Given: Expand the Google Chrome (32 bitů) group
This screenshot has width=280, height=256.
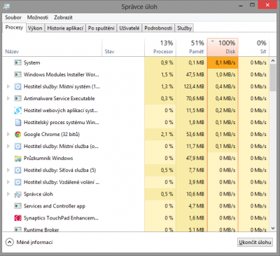Looking at the screenshot, I should pos(8,134).
